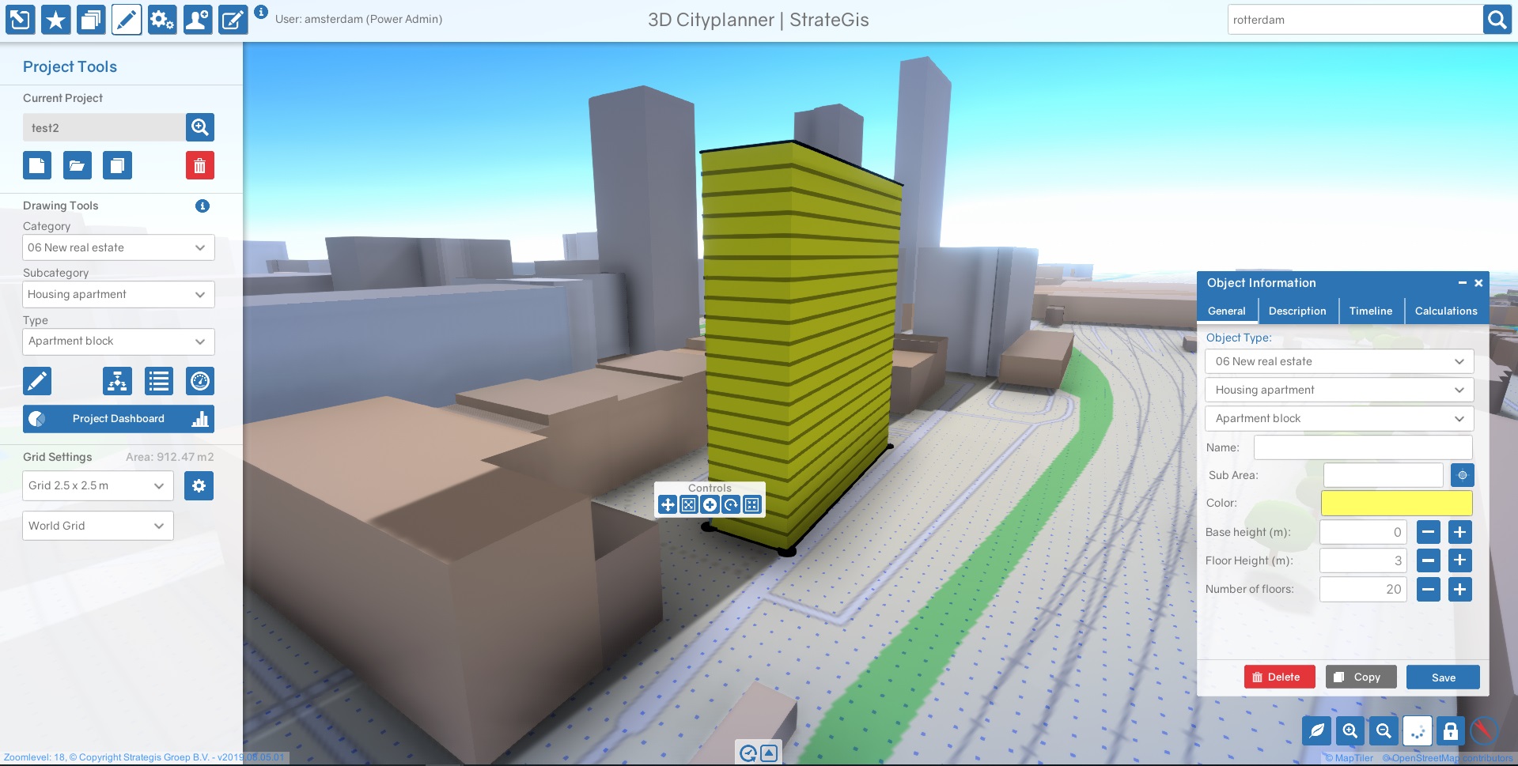Expand the Type dropdown in Drawing Tools

pos(119,341)
